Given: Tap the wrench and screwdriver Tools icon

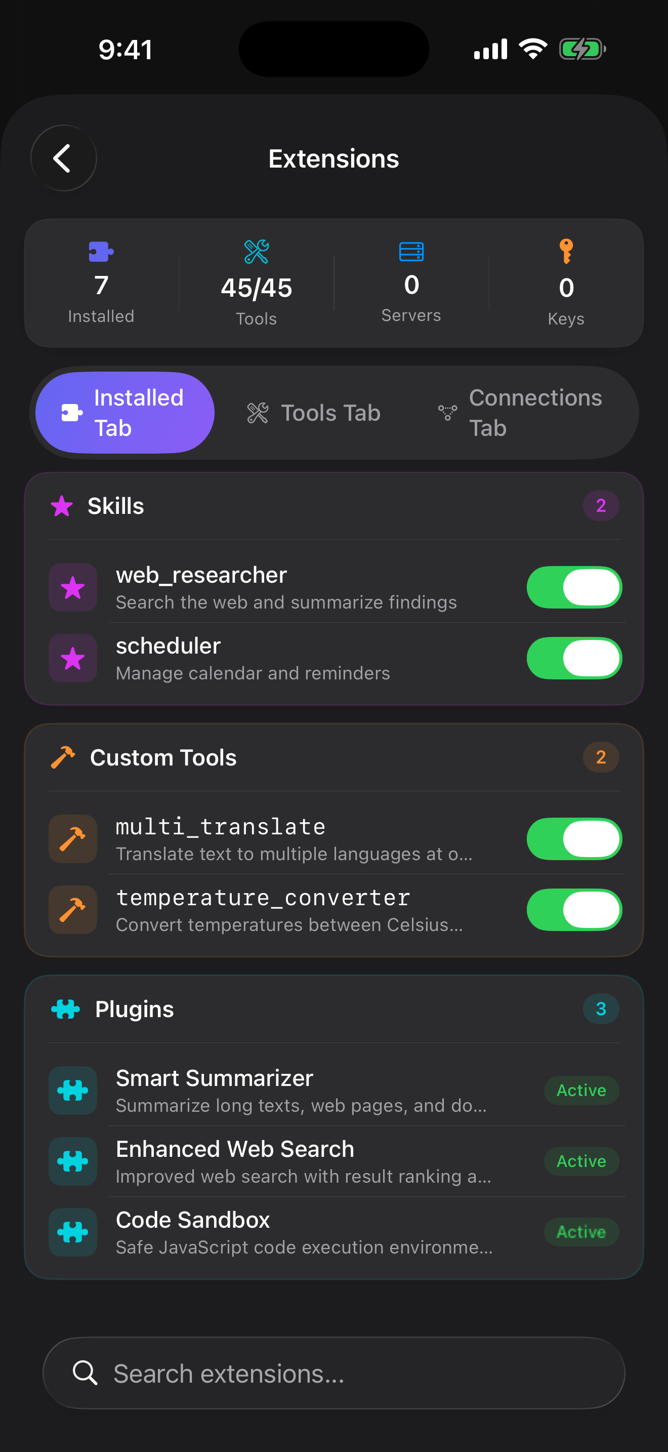Looking at the screenshot, I should (256, 252).
